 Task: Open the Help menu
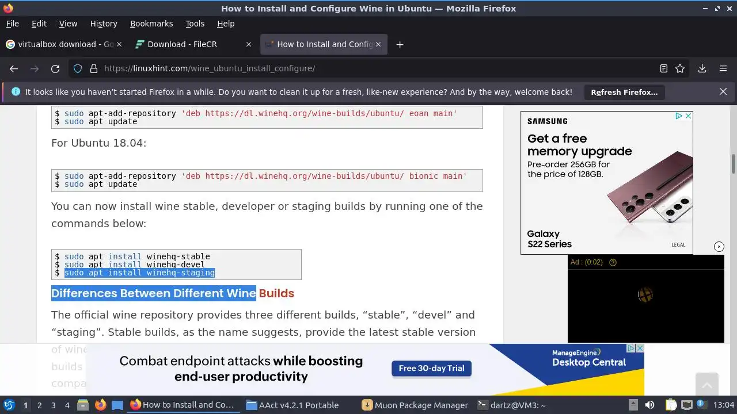click(226, 24)
